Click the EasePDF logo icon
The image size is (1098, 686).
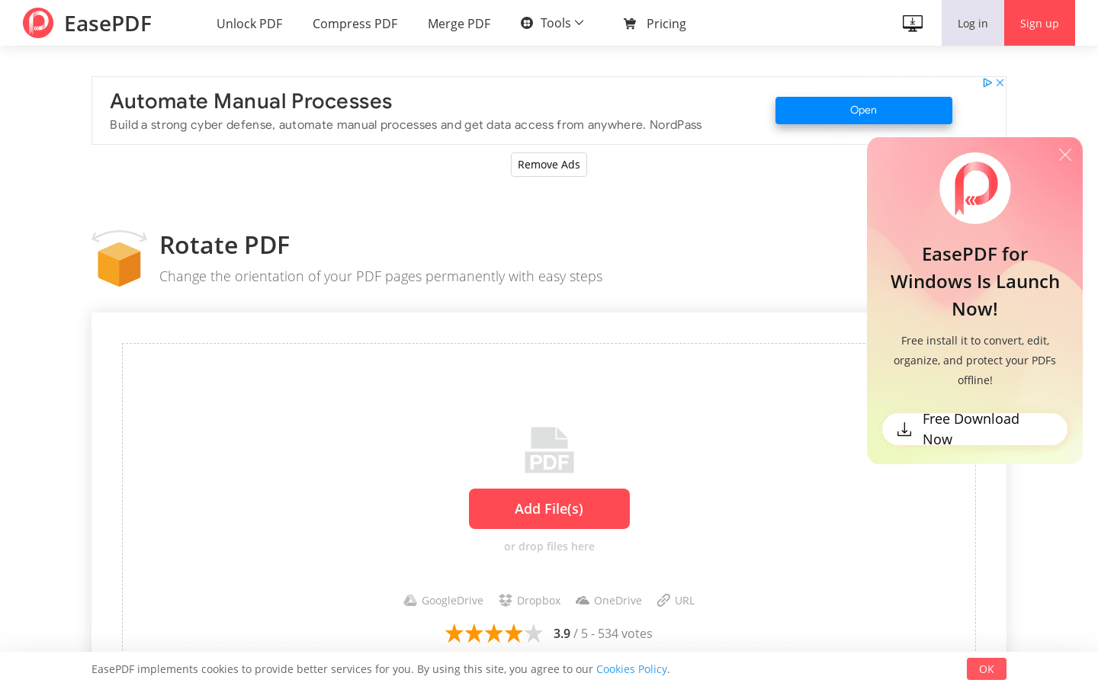(x=37, y=22)
